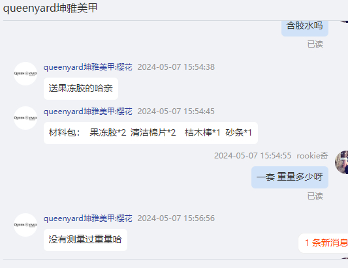The width and height of the screenshot is (348, 268).
Task: Select the '没有测量过重量哈' message bubble
Action: pos(86,239)
